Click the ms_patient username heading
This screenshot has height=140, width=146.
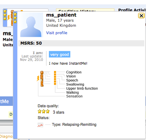tap(61, 15)
